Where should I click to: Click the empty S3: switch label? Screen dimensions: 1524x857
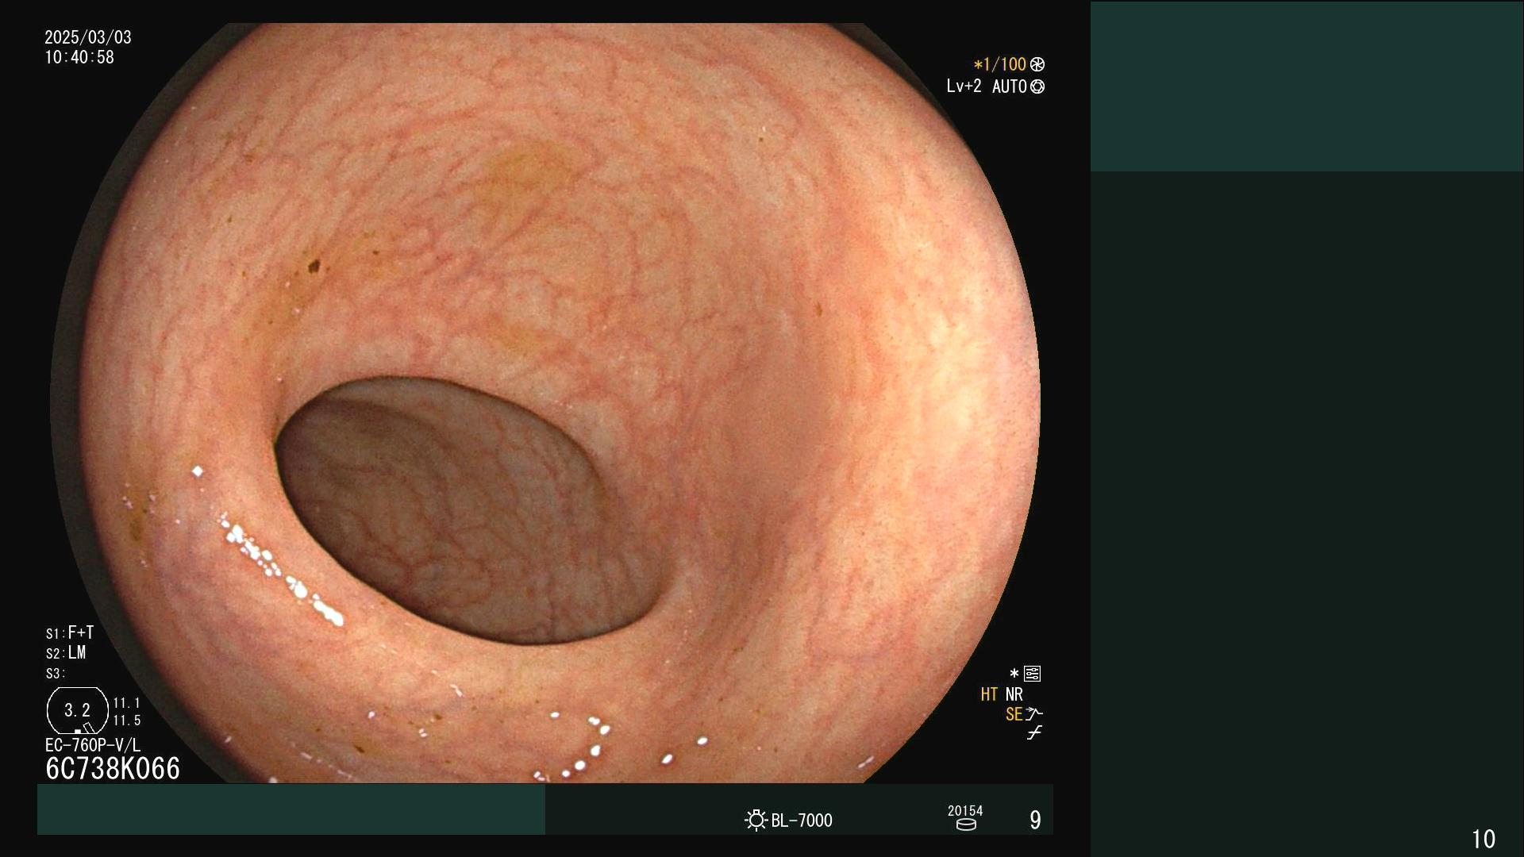56,674
